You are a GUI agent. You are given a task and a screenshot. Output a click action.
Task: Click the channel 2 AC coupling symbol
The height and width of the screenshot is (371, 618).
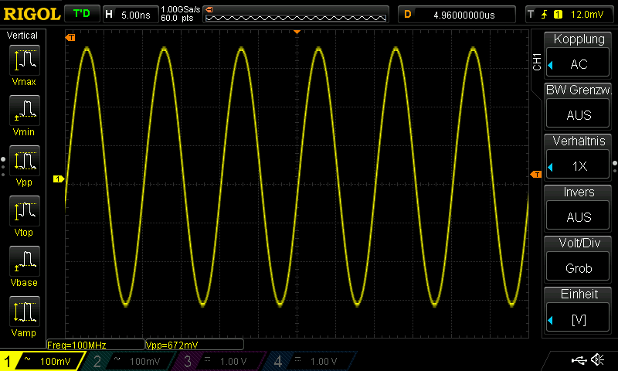pos(117,359)
